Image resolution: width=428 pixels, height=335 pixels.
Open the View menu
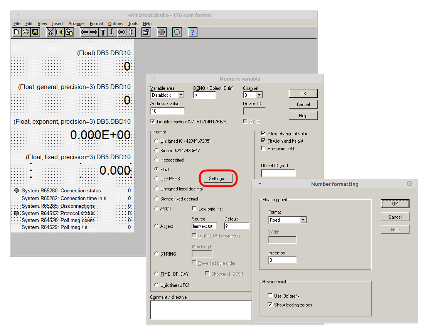point(42,24)
